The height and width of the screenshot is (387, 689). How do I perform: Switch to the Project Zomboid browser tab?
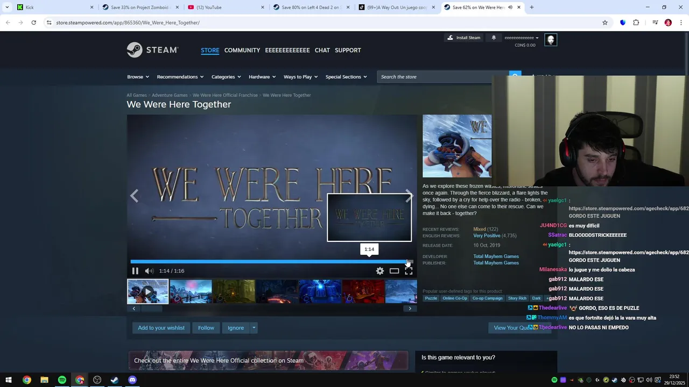[x=140, y=8]
